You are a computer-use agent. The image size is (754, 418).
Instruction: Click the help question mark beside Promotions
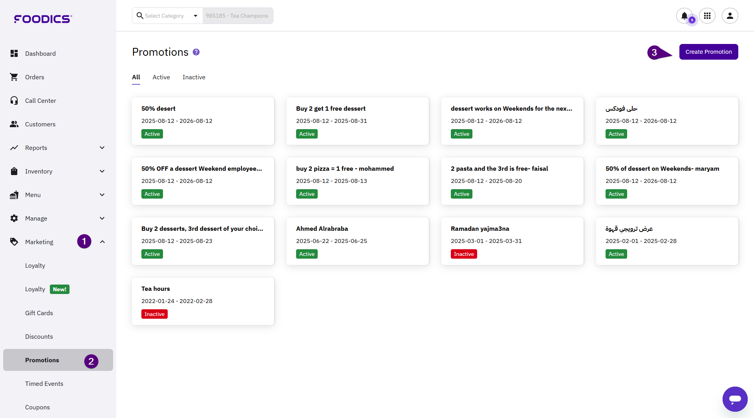click(x=196, y=52)
